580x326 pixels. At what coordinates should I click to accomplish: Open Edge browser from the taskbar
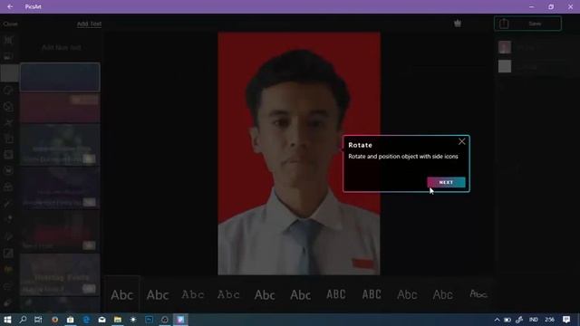[x=86, y=320]
